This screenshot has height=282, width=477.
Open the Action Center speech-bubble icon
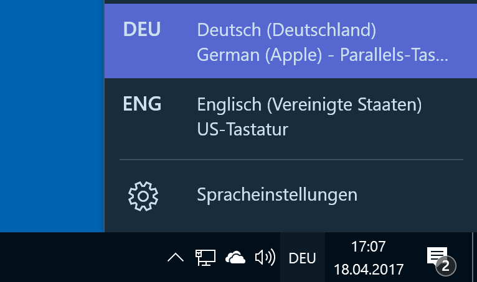(437, 256)
